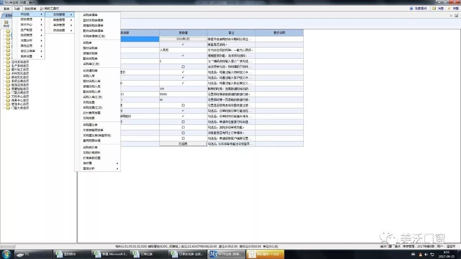Open folder icon for 门窗大使选项
461x259 pixels.
point(8,108)
